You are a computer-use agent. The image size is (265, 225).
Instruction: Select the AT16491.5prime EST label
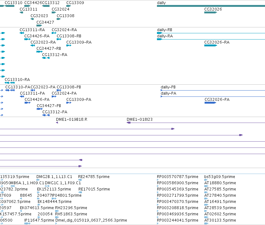(220, 202)
